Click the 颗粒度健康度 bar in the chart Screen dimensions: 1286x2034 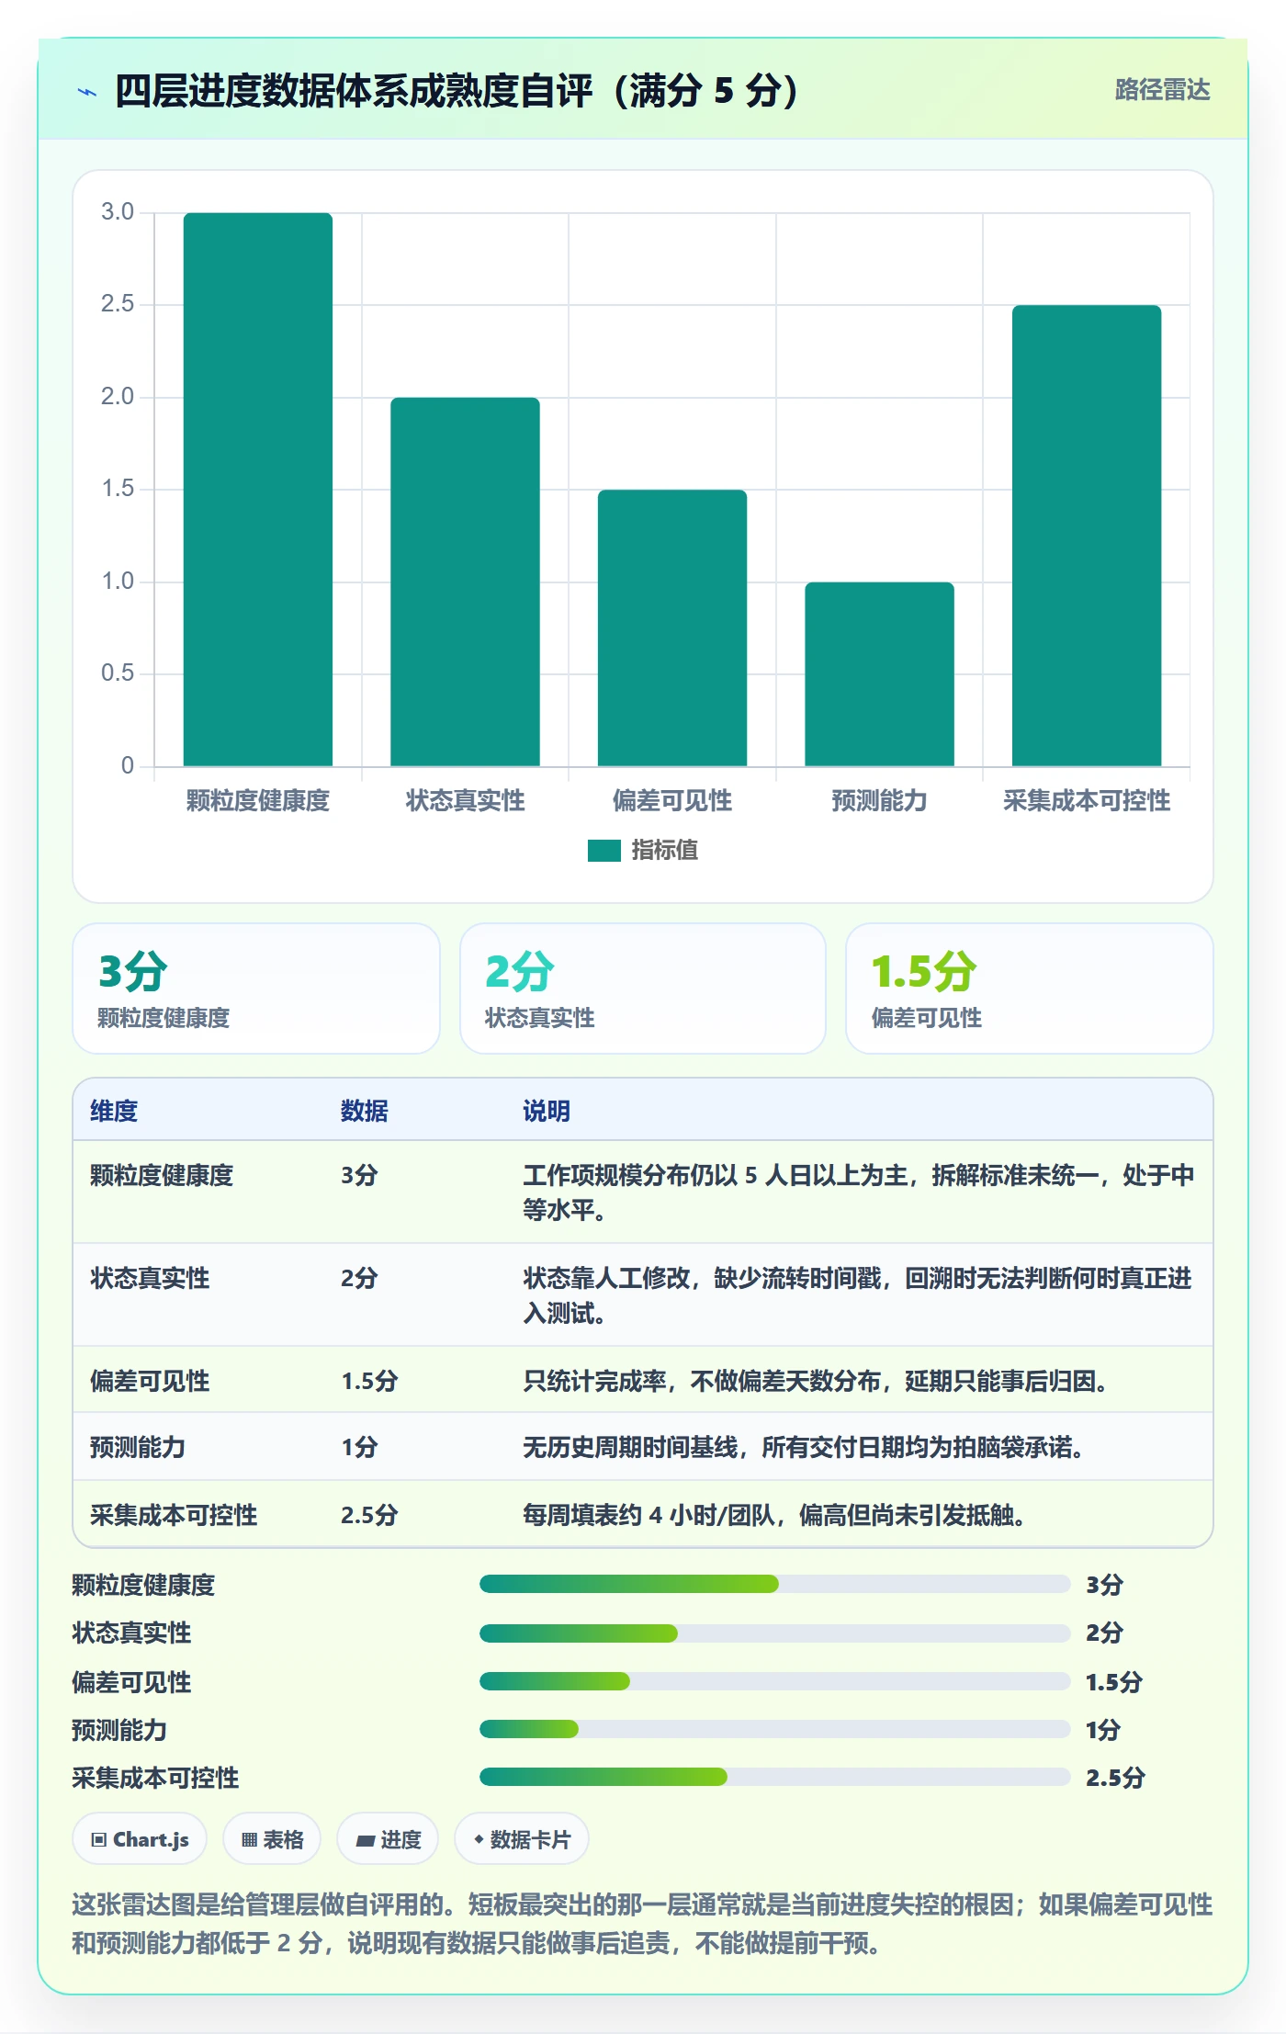pos(258,489)
